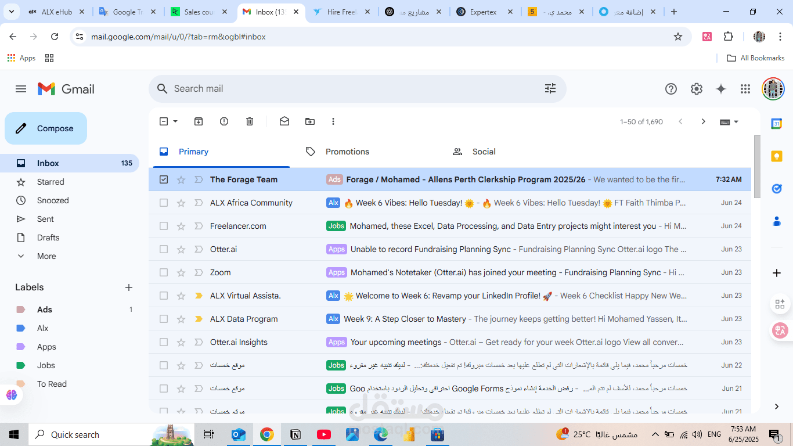This screenshot has height=446, width=793.
Task: Star the Otter.ai Insights email
Action: tap(181, 342)
